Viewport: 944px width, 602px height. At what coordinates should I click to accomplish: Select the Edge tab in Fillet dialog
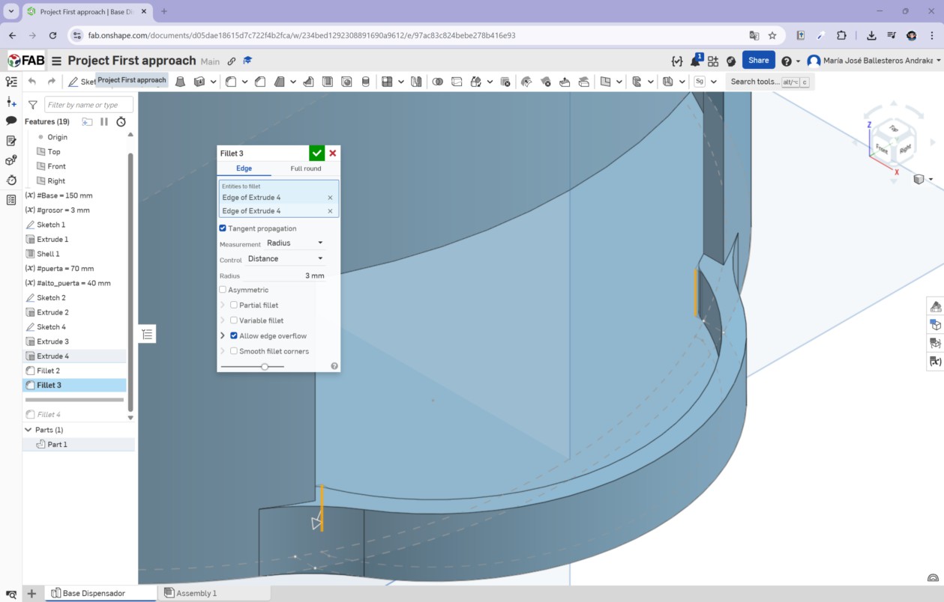[244, 168]
